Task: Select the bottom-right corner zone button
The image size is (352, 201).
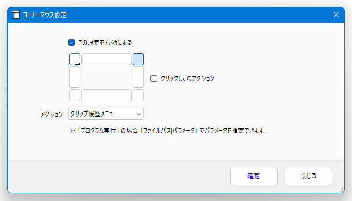Action: click(138, 95)
